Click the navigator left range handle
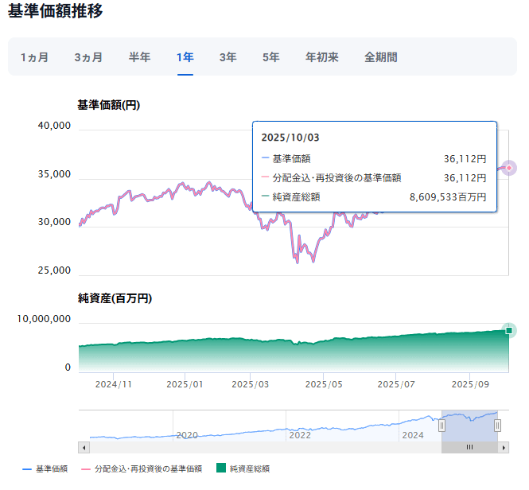 point(442,426)
